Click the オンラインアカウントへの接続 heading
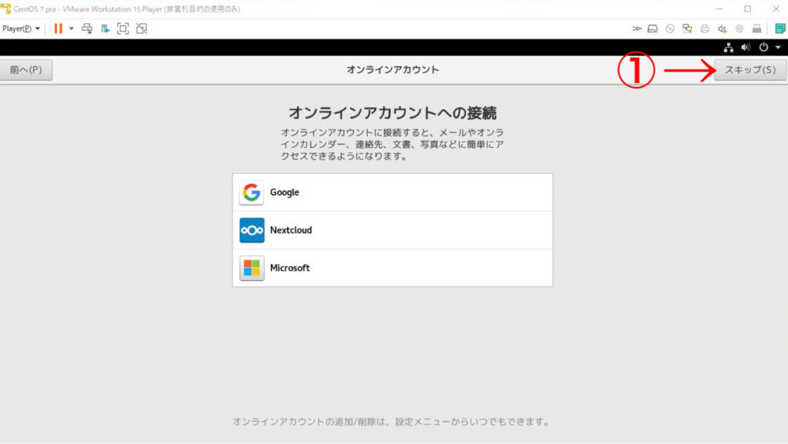The height and width of the screenshot is (444, 788). pos(392,113)
